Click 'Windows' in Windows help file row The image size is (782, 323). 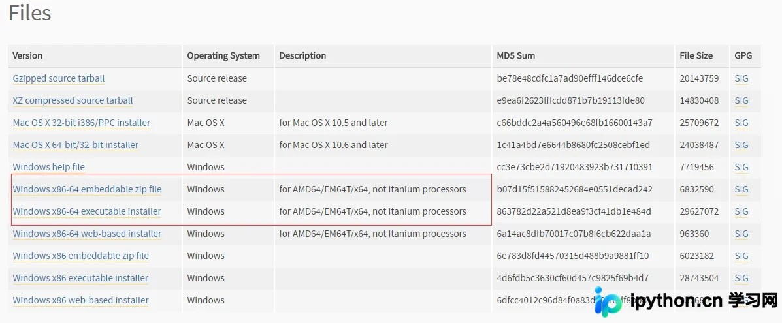(206, 167)
